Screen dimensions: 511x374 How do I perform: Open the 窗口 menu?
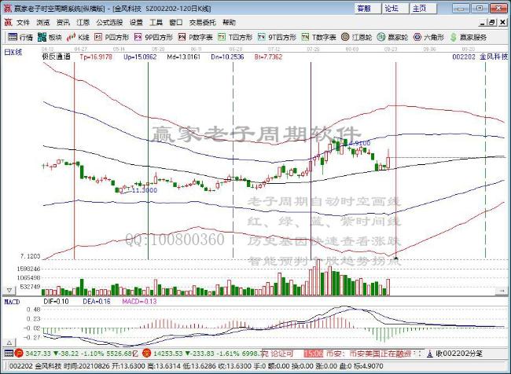pos(176,23)
